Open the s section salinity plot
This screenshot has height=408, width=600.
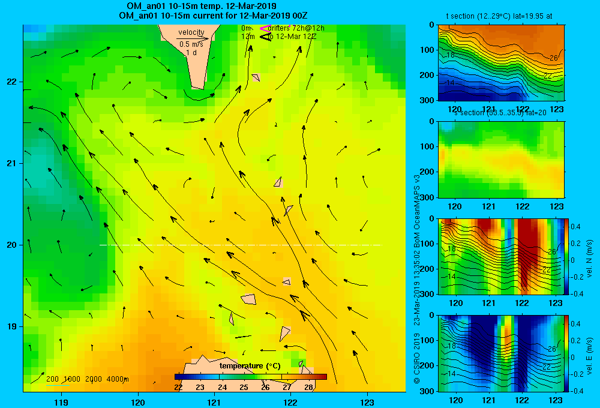501,160
